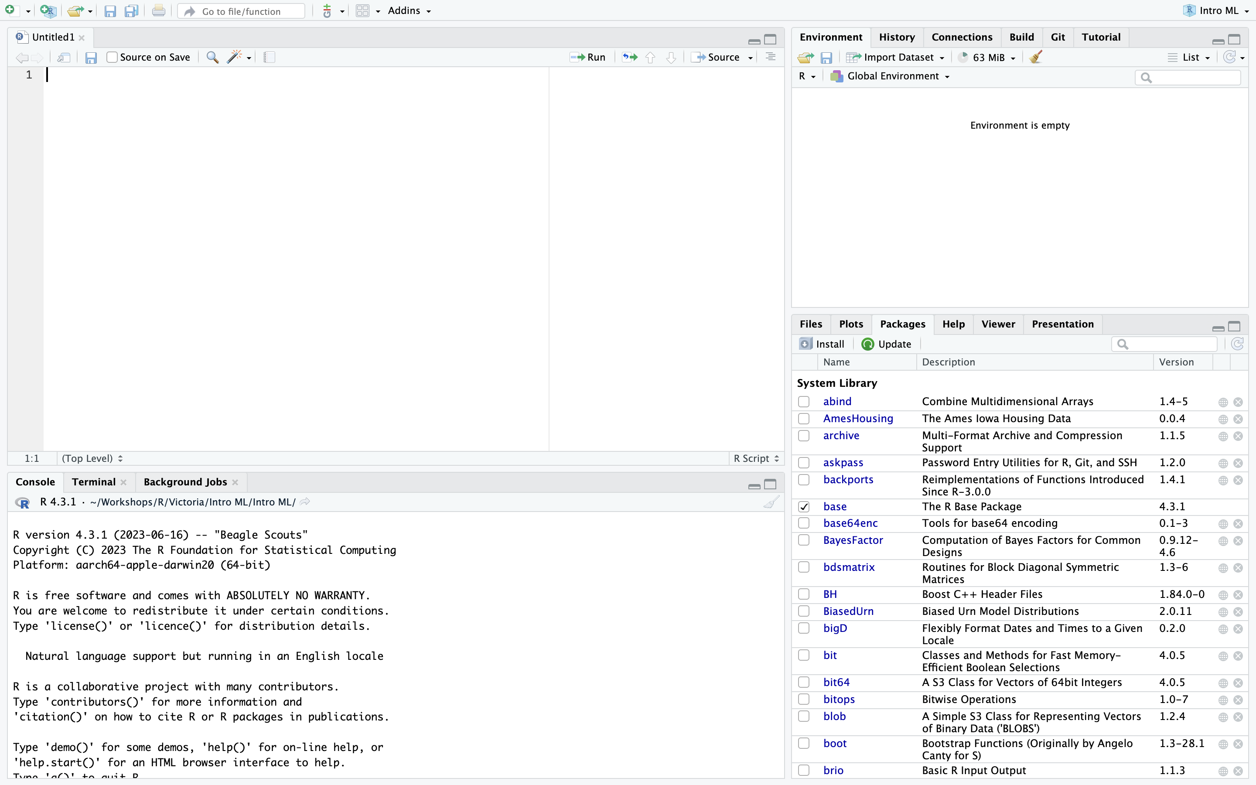Save the current workspace
The width and height of the screenshot is (1256, 785).
point(827,57)
